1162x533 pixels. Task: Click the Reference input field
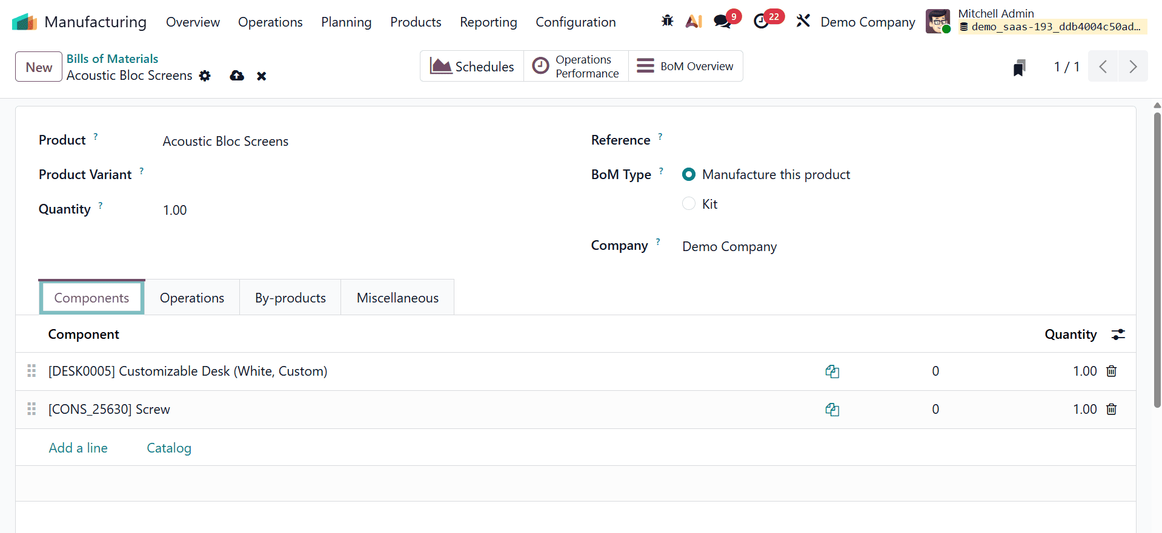pos(897,140)
